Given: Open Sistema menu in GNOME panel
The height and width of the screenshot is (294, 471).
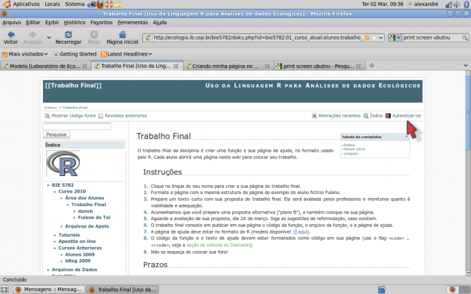Looking at the screenshot, I should pyautogui.click(x=75, y=4).
